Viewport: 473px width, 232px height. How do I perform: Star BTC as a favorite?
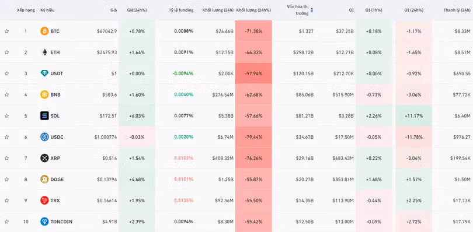point(6,31)
